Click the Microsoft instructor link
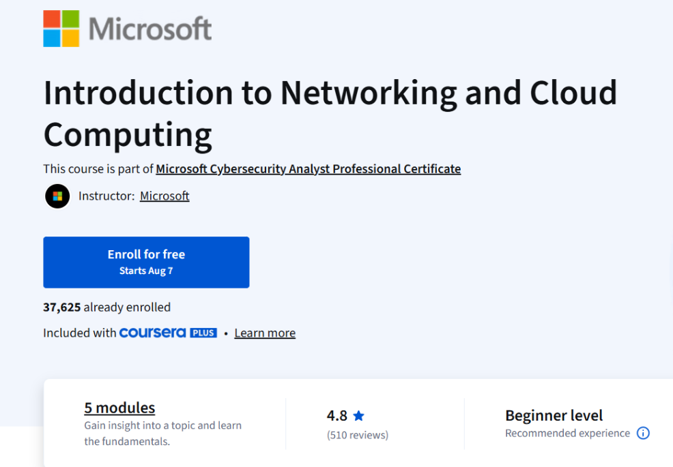Screen dimensions: 673x467 pyautogui.click(x=164, y=196)
